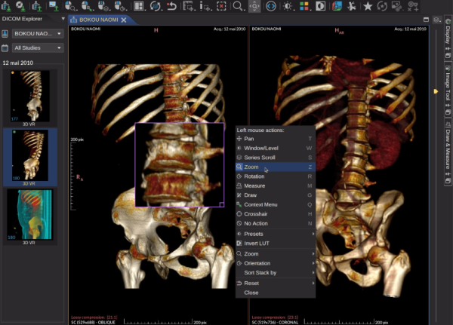The width and height of the screenshot is (453, 325).
Task: Choose the highlighted Zoom action (Z)
Action: click(x=276, y=167)
